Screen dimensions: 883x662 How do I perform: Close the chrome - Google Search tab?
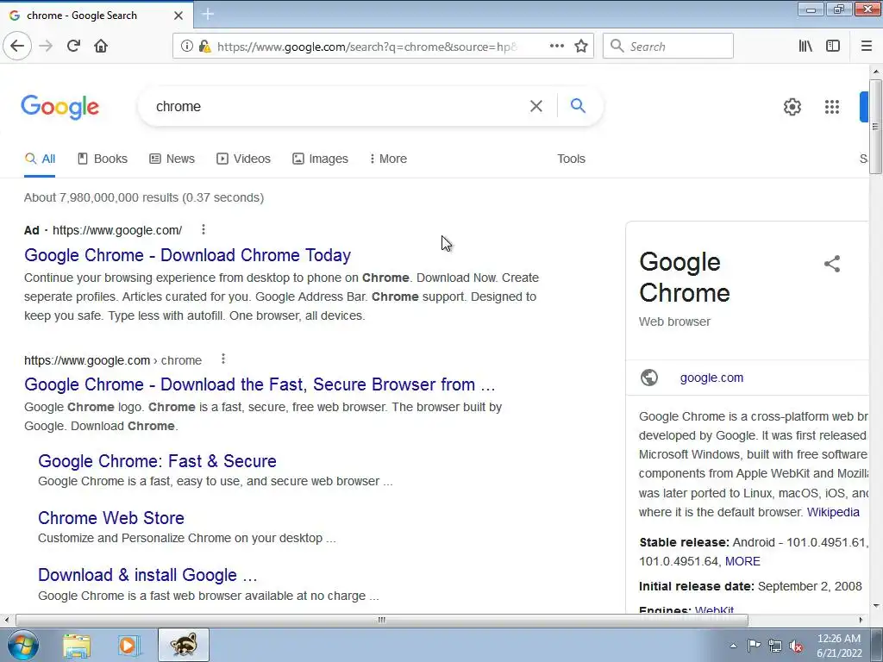pos(178,16)
